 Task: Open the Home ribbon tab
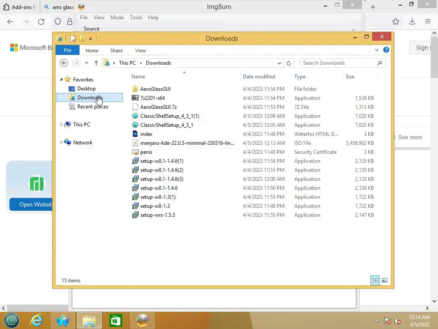pos(92,51)
